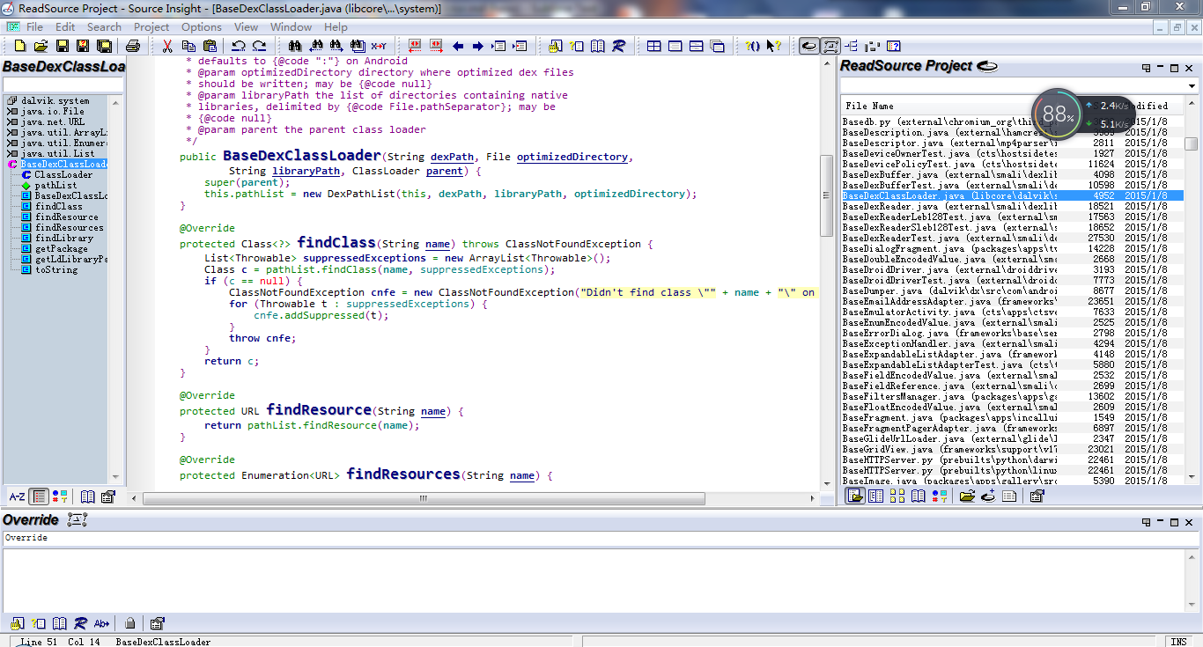Screen dimensions: 1203x647
Task: Select pathList in the symbol list
Action: pyautogui.click(x=55, y=185)
